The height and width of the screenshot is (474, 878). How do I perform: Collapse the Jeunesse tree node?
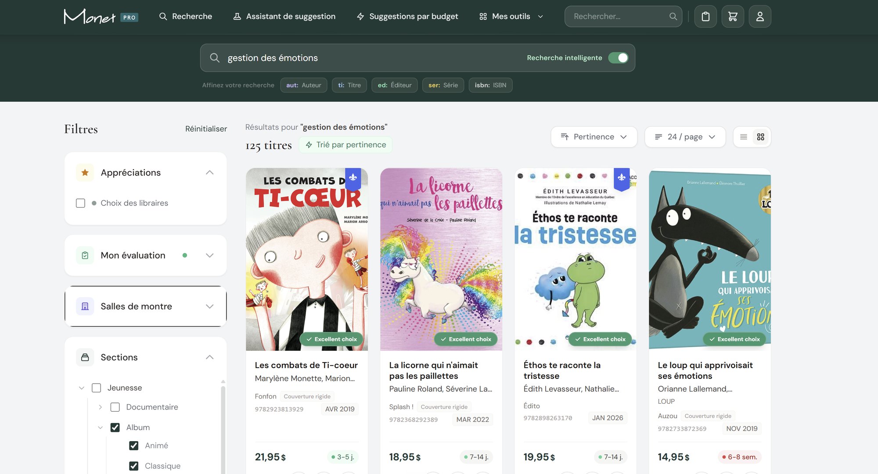82,388
